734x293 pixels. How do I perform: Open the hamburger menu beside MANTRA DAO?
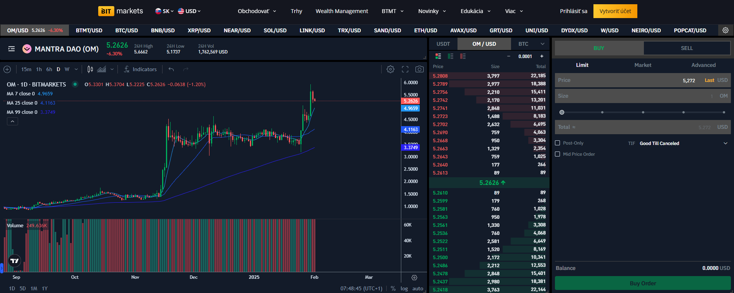(x=12, y=49)
